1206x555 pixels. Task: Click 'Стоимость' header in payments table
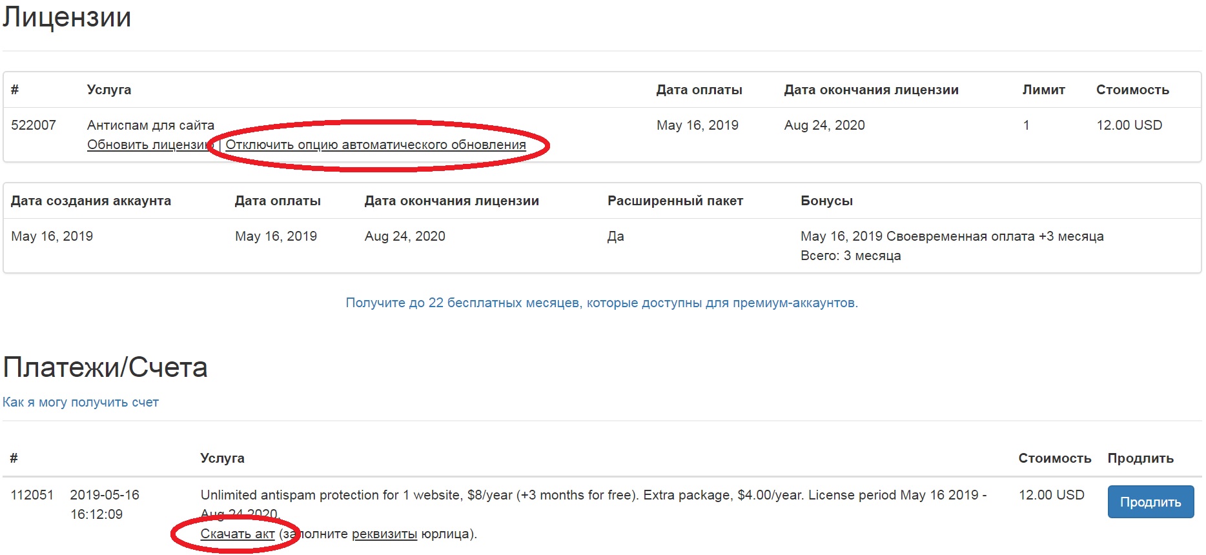[1055, 458]
